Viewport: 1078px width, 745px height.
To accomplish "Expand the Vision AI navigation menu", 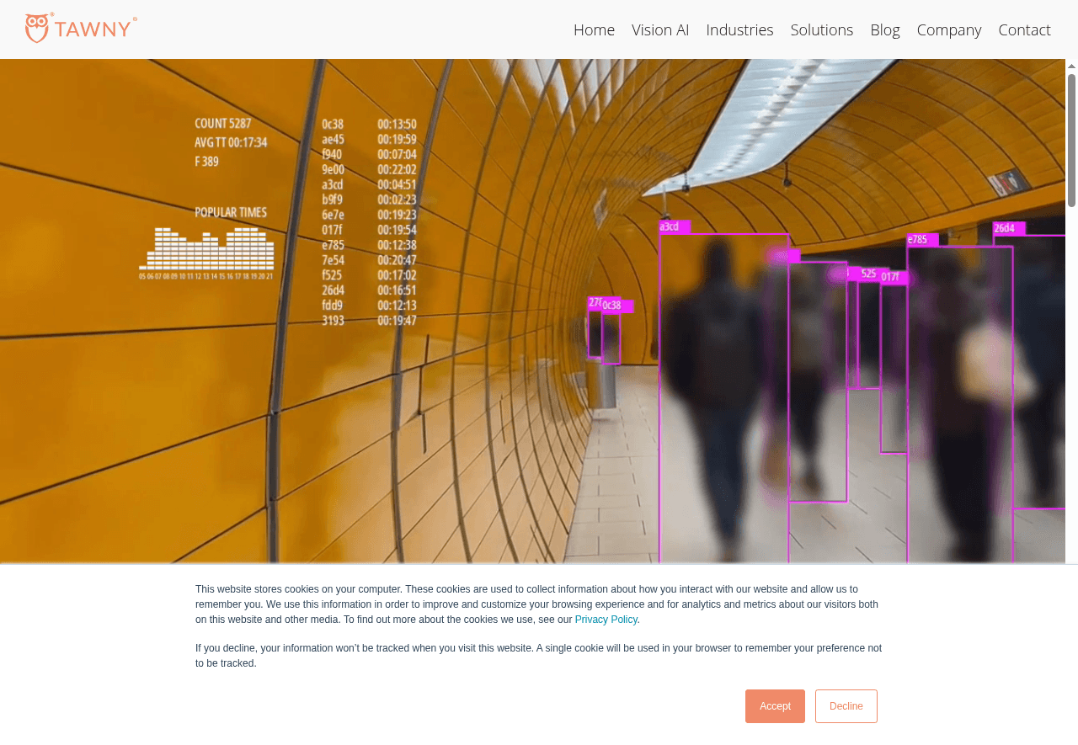I will click(x=660, y=29).
